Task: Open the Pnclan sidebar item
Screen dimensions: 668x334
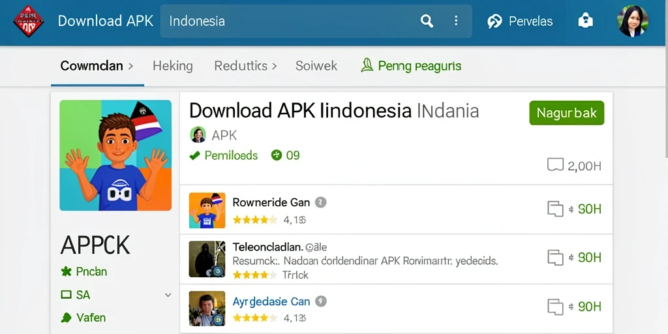Action: (91, 271)
